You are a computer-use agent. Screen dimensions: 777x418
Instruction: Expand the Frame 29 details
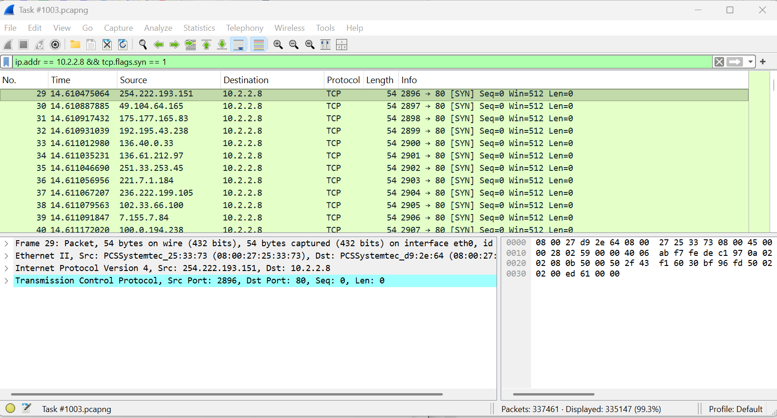[6, 243]
